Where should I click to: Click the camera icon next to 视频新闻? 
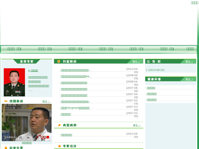click(6, 101)
